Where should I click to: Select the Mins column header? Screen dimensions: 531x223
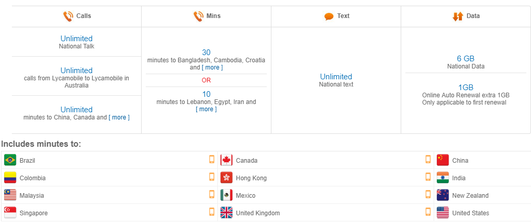click(206, 16)
